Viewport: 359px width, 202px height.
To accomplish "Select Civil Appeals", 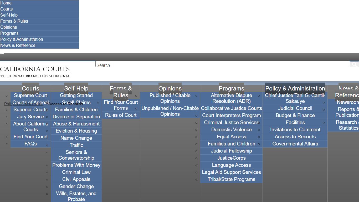I will [x=76, y=179].
